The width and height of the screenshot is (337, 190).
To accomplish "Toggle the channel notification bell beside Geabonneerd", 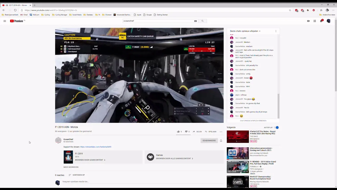I will [x=221, y=141].
